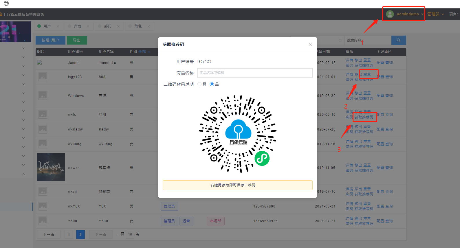
Task: Click 配置 link in the Windows row
Action: (x=380, y=95)
